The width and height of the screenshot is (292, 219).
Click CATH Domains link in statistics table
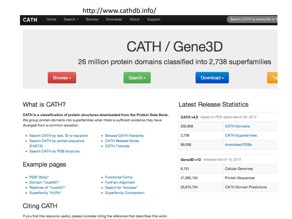(237, 126)
